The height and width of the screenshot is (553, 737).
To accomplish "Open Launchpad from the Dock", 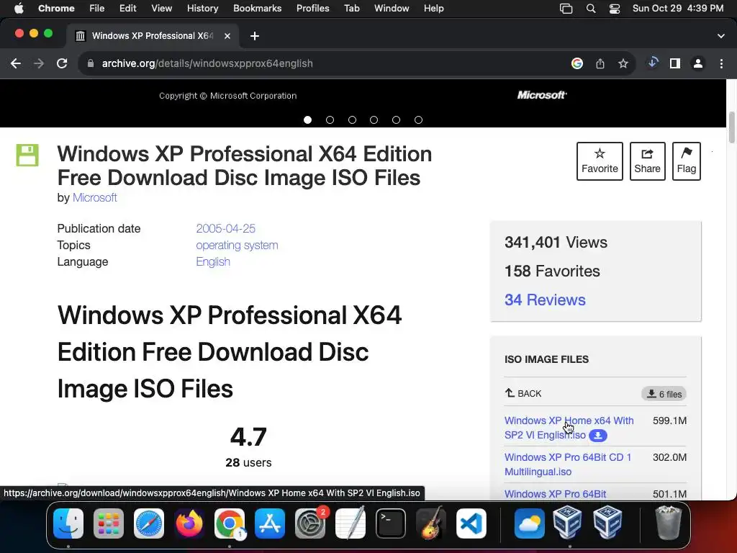I will (x=109, y=523).
